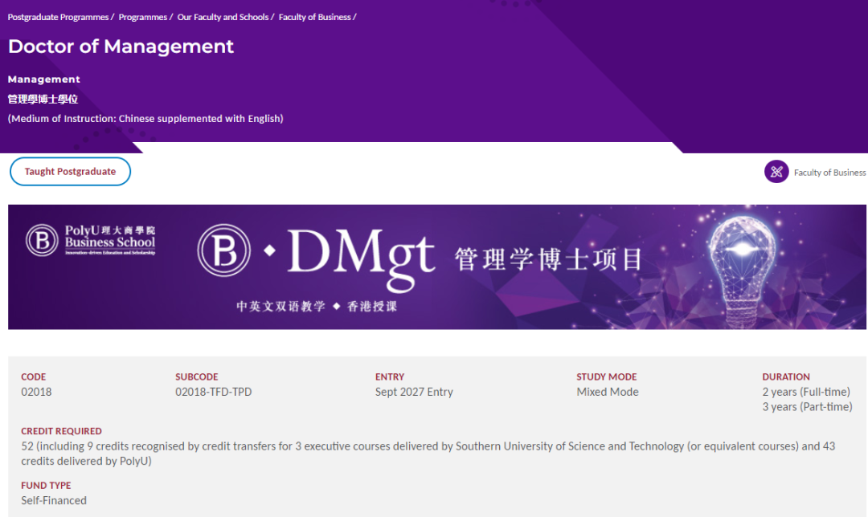Select the 2 years (Full-time) text
This screenshot has width=868, height=517.
pos(806,392)
